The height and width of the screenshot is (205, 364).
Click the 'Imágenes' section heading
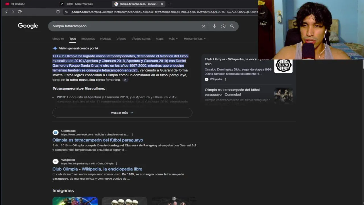tap(63, 190)
